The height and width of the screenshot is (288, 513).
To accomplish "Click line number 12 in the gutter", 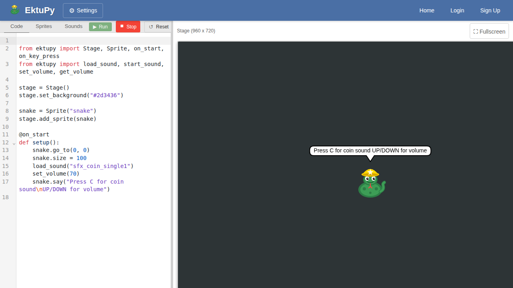I will pos(6,142).
